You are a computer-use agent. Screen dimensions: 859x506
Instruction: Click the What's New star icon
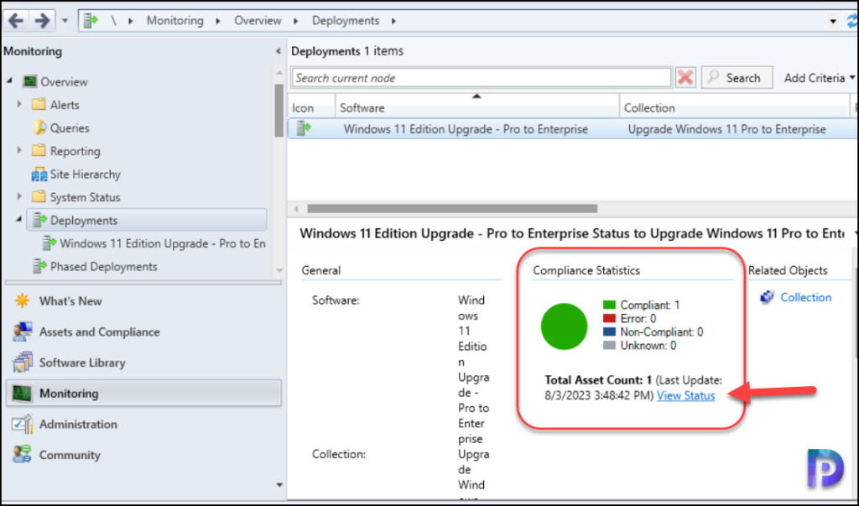[x=22, y=300]
